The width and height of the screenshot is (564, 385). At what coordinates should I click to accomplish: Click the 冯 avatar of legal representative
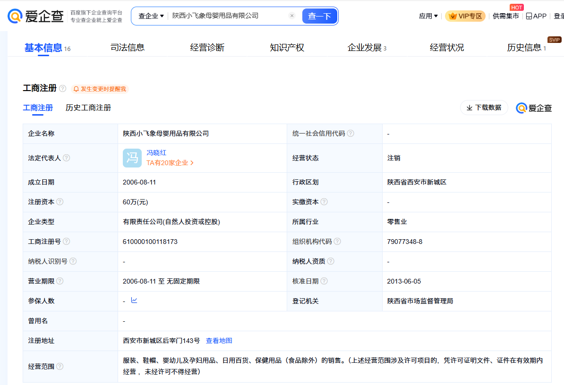click(x=132, y=158)
